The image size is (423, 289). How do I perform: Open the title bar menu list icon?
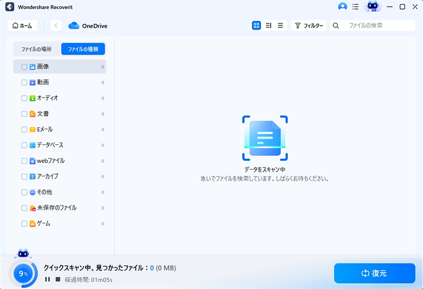355,7
